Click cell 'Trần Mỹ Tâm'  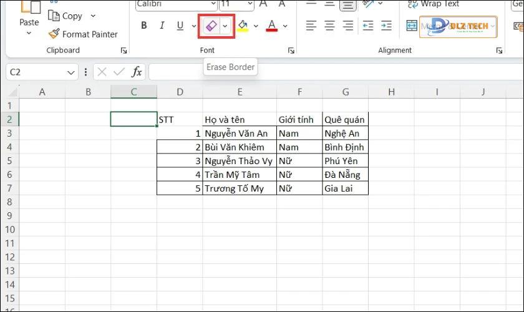(x=240, y=175)
